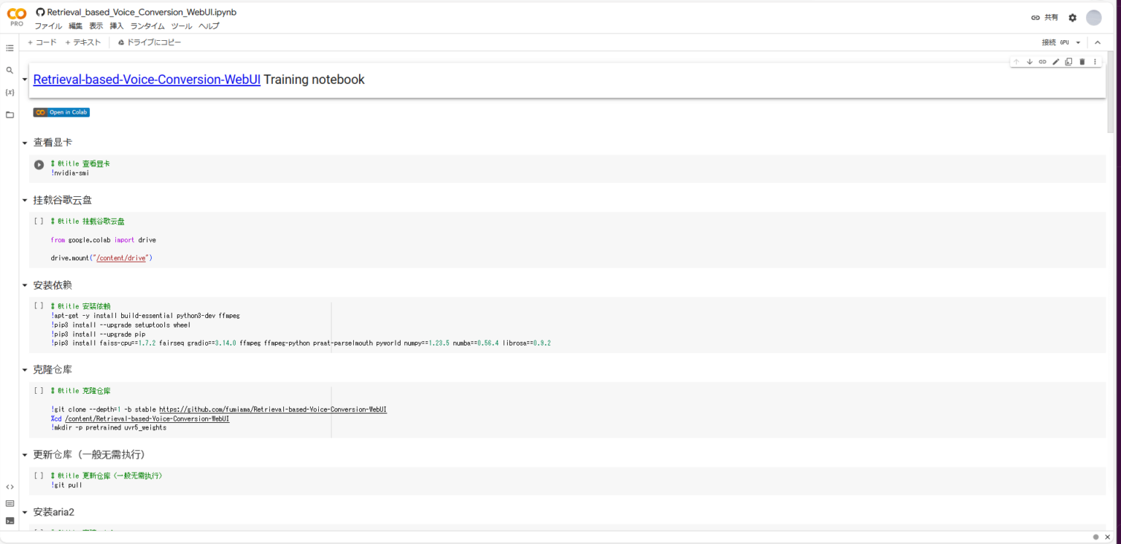Open the settings gear icon
This screenshot has width=1121, height=544.
(1072, 18)
